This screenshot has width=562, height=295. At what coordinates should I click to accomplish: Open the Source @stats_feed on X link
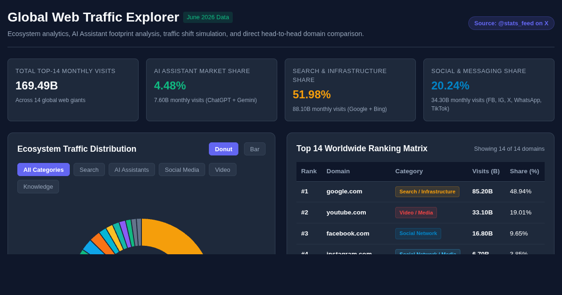click(511, 23)
